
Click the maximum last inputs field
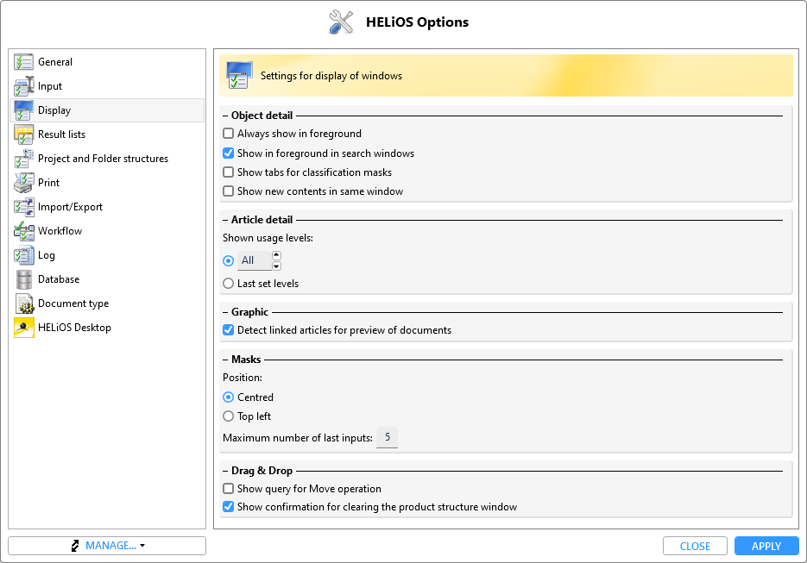[387, 438]
